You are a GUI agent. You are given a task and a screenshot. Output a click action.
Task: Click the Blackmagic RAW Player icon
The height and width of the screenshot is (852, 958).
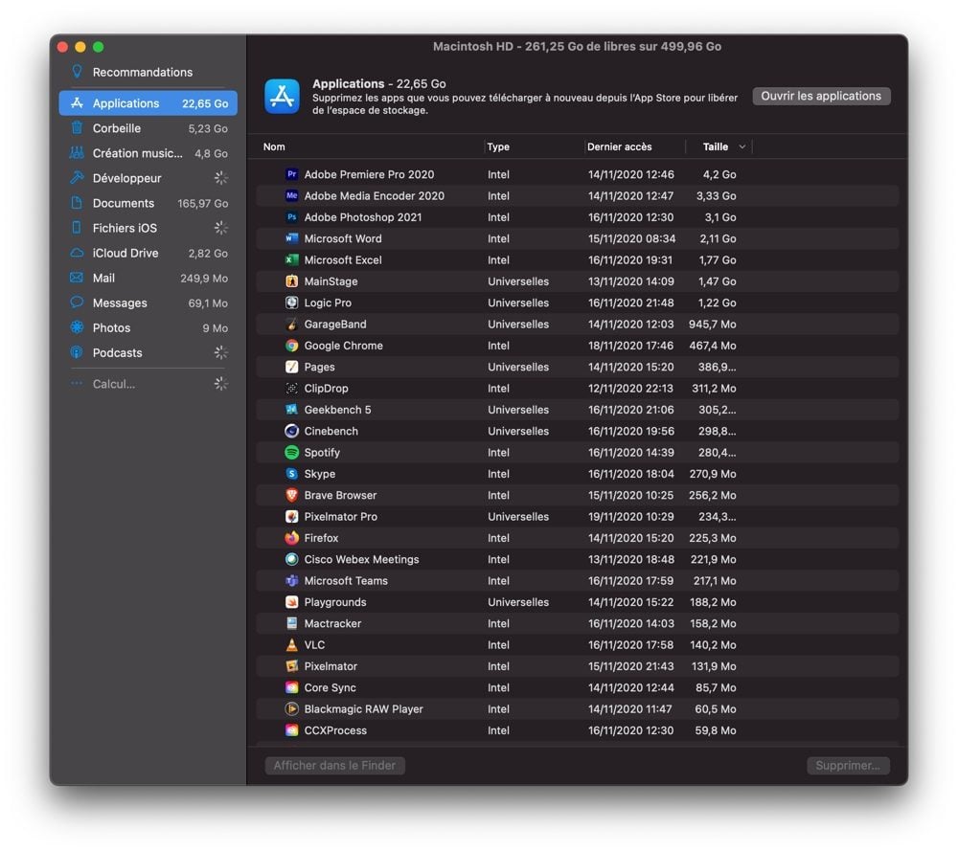coord(291,709)
